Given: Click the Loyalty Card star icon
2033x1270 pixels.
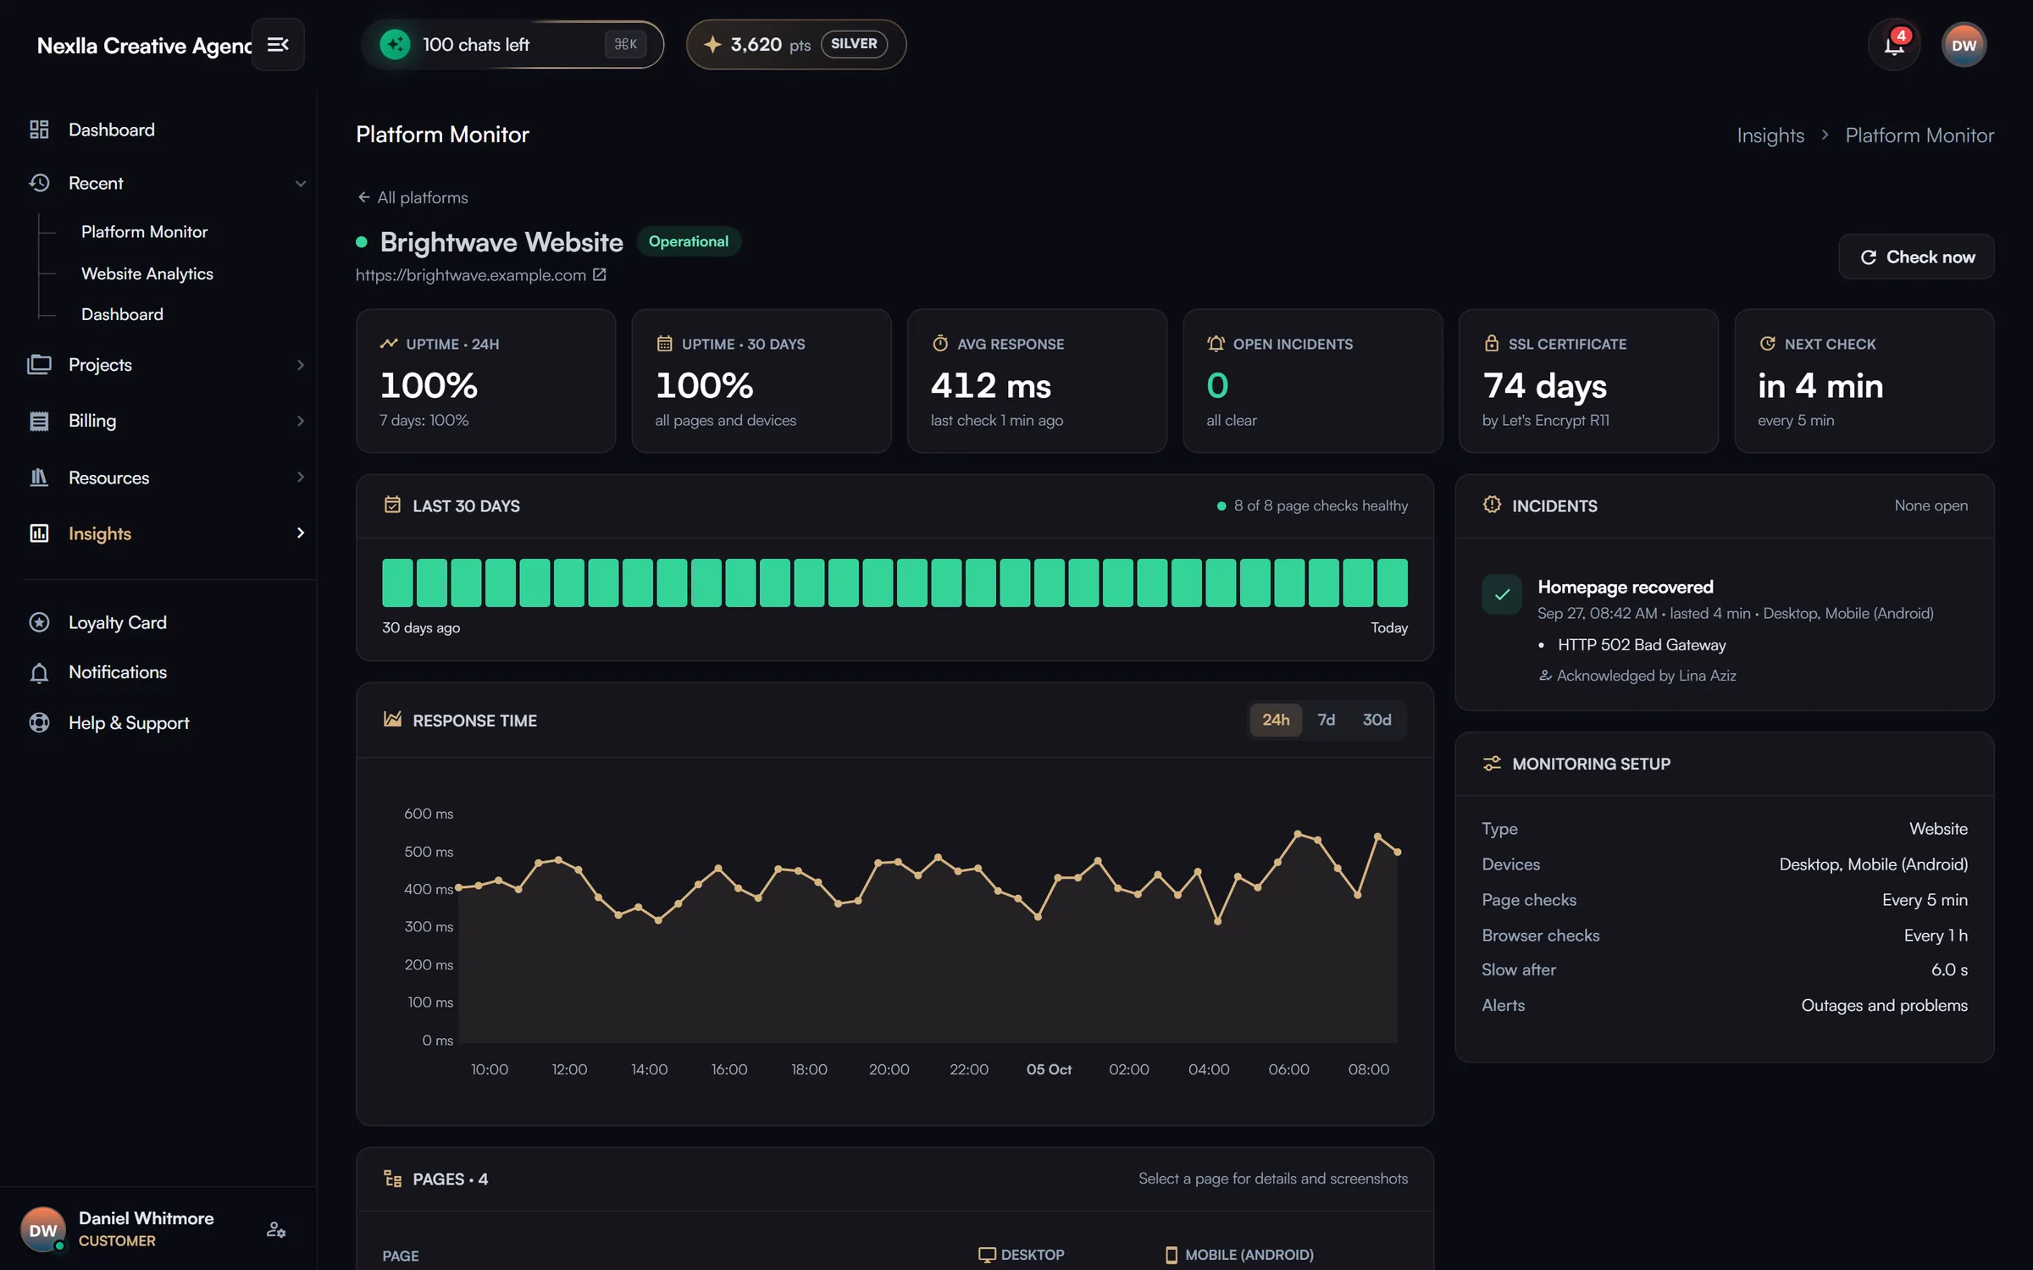Looking at the screenshot, I should (39, 622).
